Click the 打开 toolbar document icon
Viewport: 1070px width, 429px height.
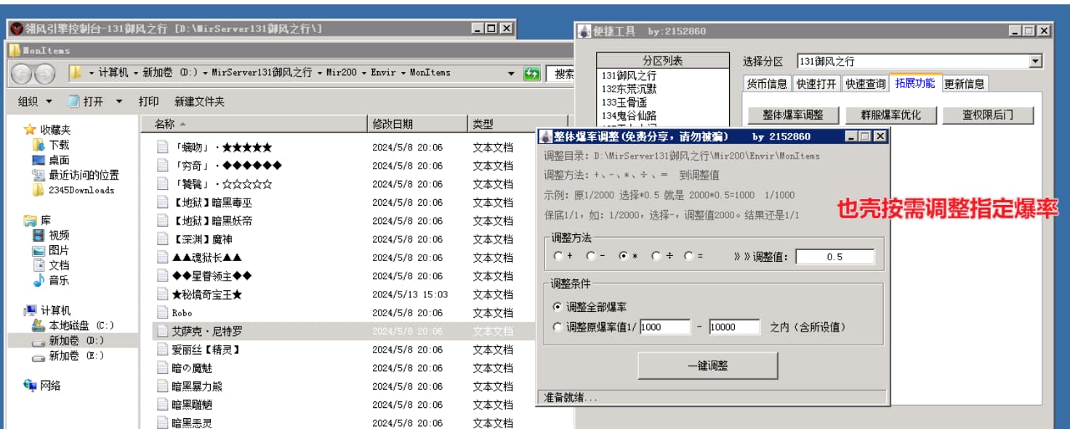tap(73, 102)
